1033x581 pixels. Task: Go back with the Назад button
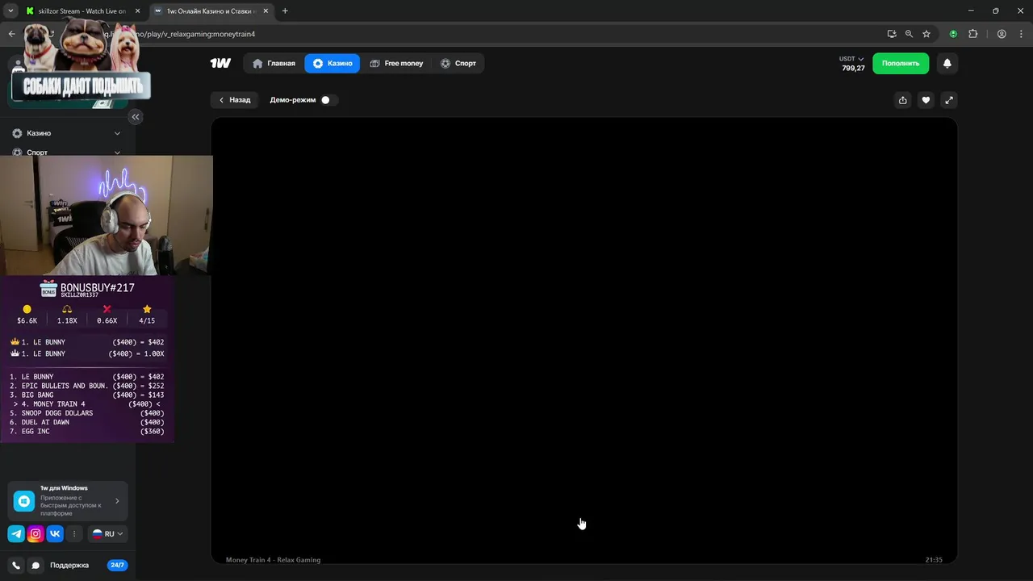(x=235, y=100)
